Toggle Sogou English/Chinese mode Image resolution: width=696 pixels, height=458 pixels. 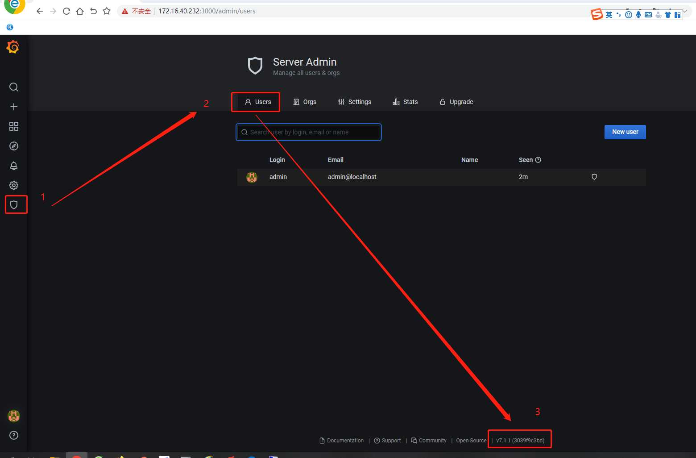point(609,15)
